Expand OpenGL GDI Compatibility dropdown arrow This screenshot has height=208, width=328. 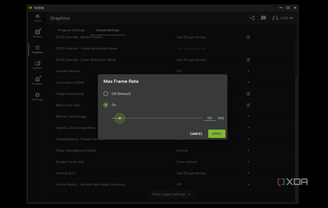[x=248, y=128]
